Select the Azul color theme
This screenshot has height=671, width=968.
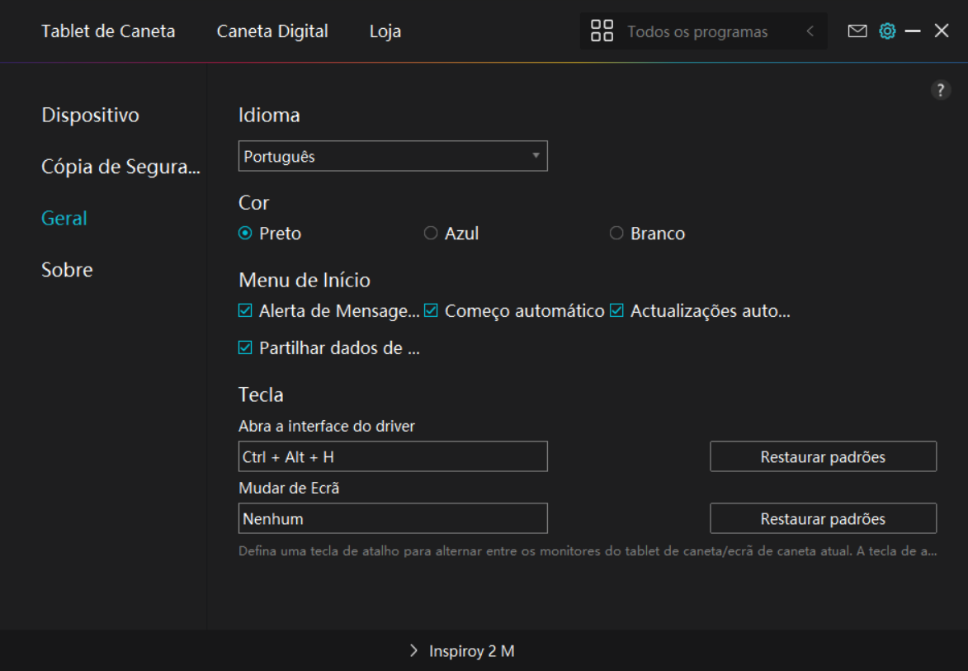click(431, 234)
